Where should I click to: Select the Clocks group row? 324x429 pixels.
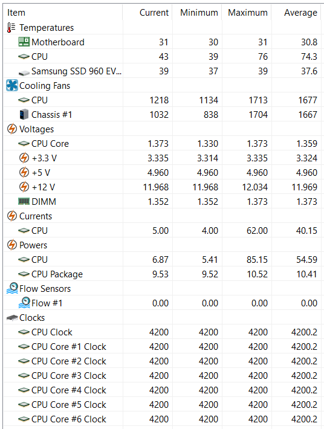[x=162, y=318]
